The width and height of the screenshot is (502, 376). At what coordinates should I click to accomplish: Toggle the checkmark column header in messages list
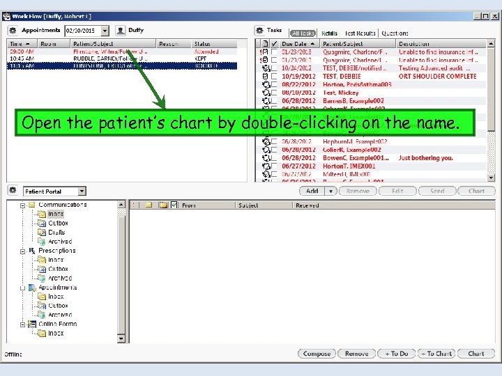174,205
